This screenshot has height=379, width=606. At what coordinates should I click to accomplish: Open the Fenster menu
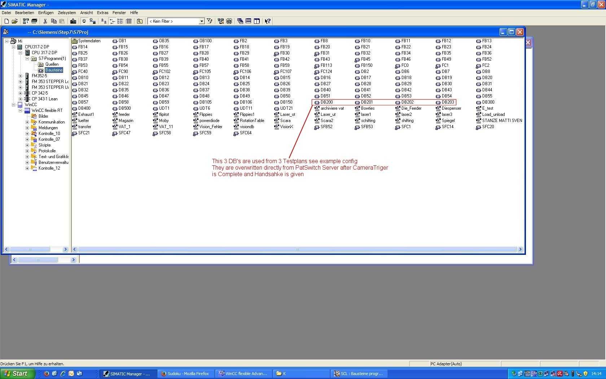[119, 13]
